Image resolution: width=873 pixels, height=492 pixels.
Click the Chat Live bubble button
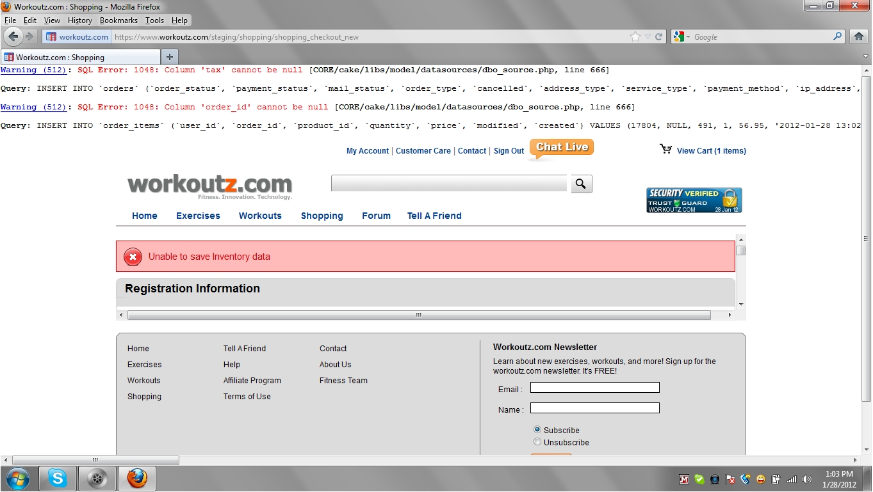point(562,148)
